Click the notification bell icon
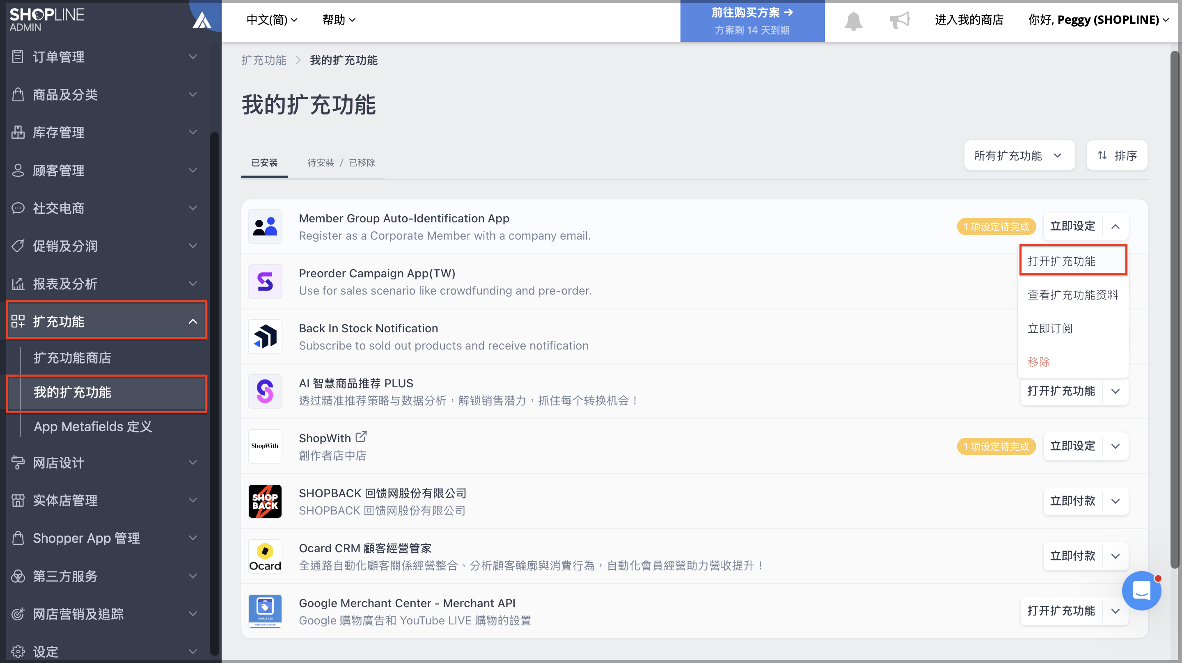Image resolution: width=1182 pixels, height=663 pixels. click(853, 21)
